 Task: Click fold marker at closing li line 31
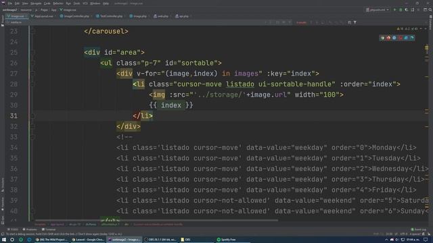(32, 115)
